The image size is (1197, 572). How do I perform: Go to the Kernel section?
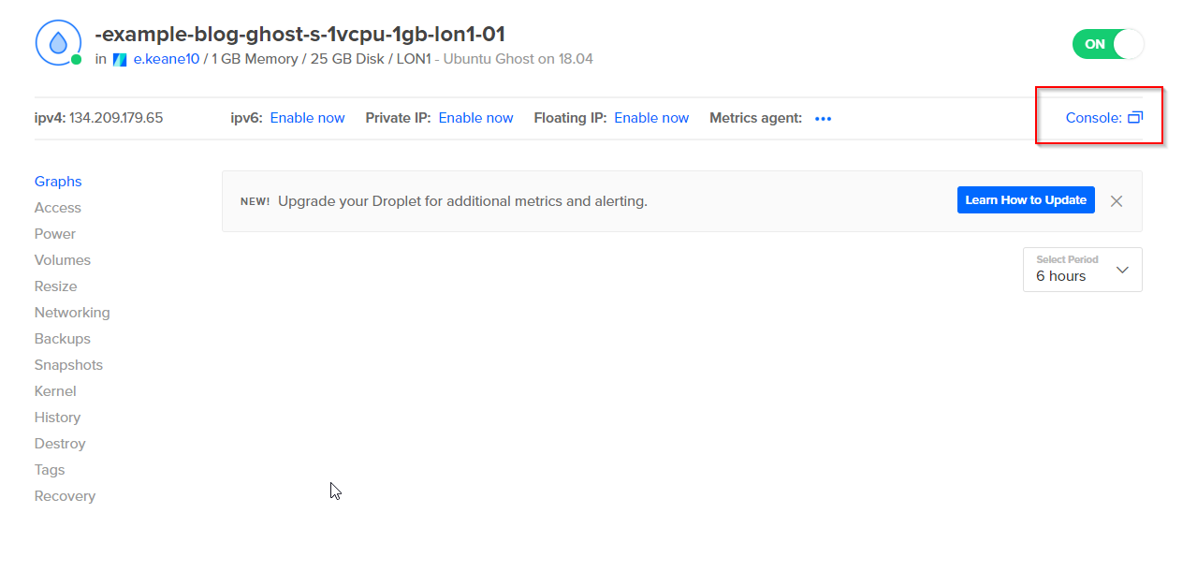pos(55,391)
